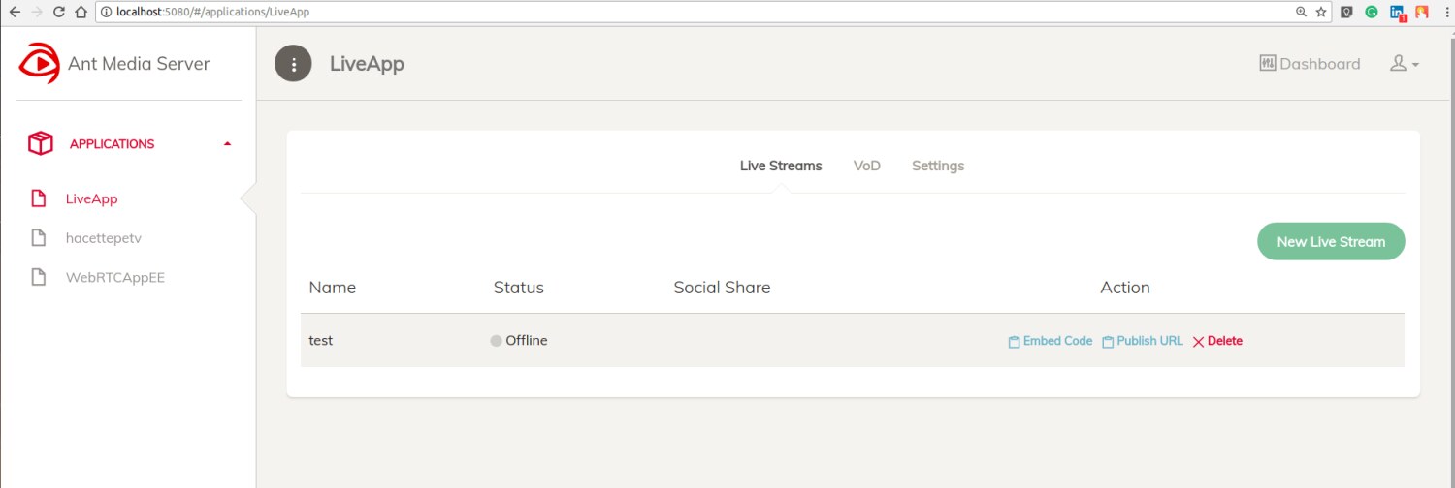
Task: Click the site info icon in address bar
Action: point(107,13)
